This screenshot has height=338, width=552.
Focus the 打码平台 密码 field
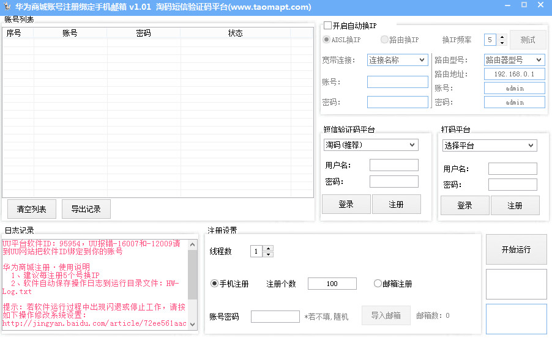513,185
